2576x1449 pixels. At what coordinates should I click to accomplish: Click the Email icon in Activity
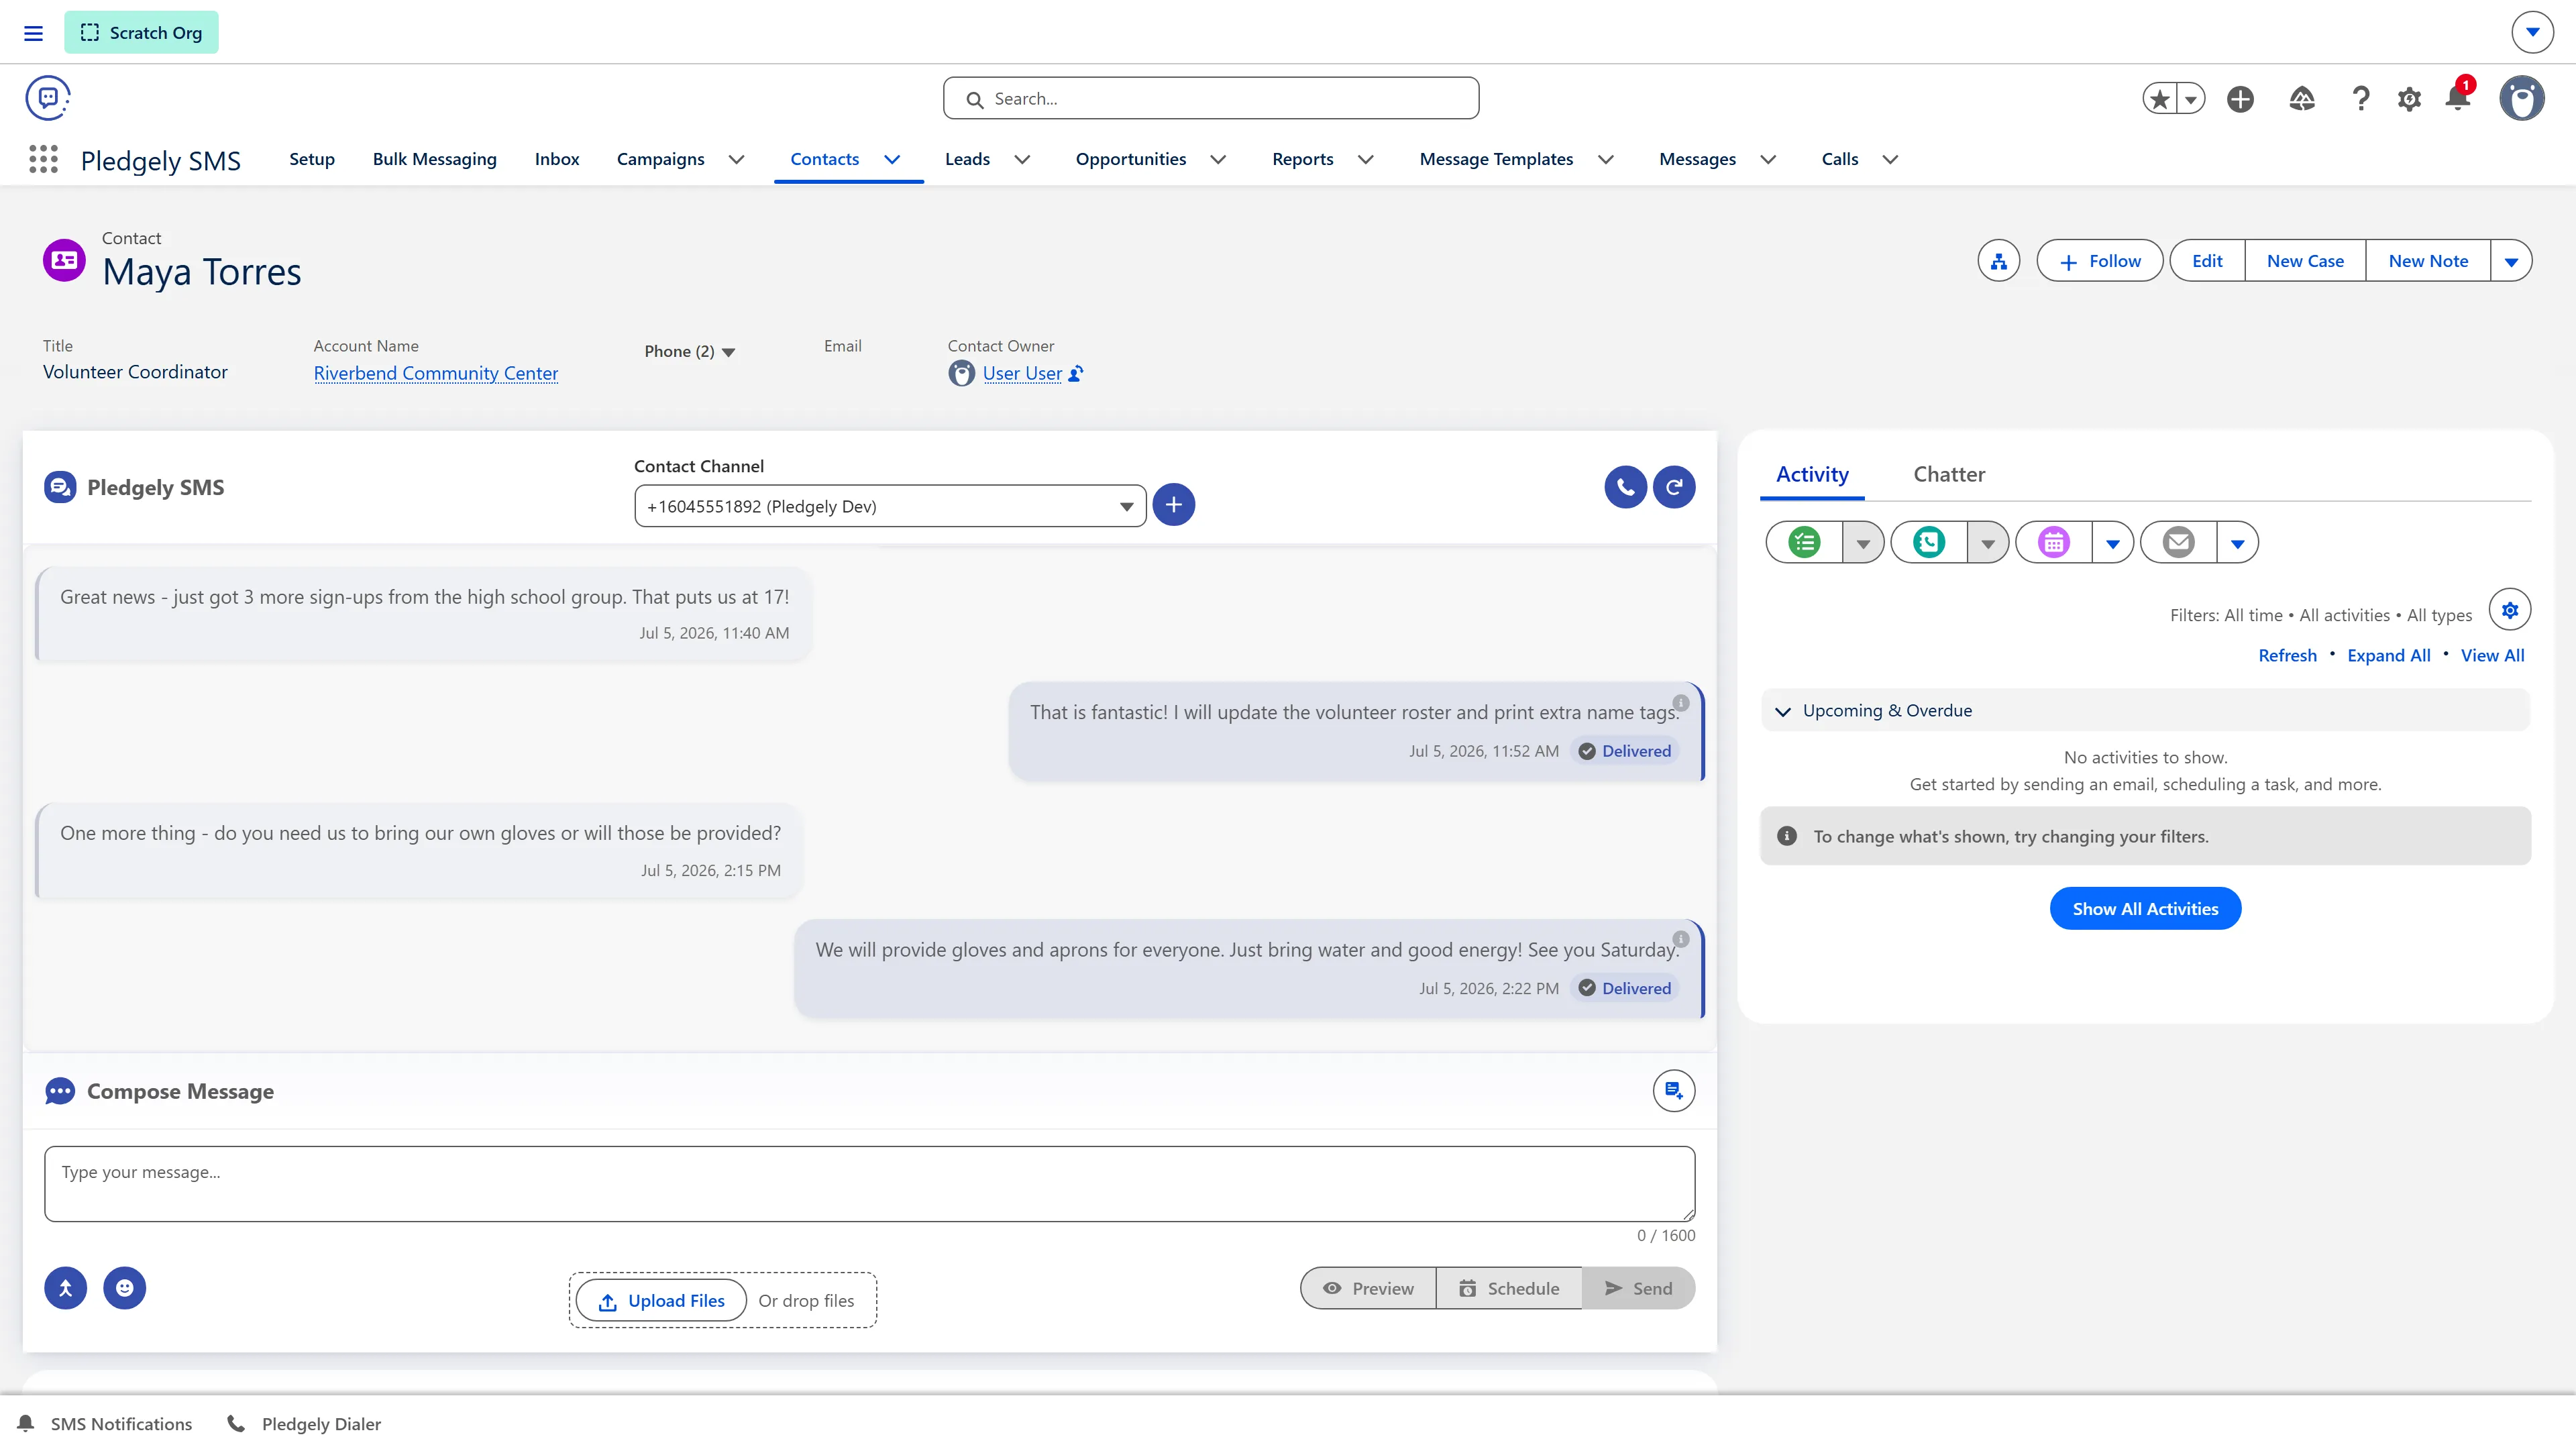(2179, 542)
